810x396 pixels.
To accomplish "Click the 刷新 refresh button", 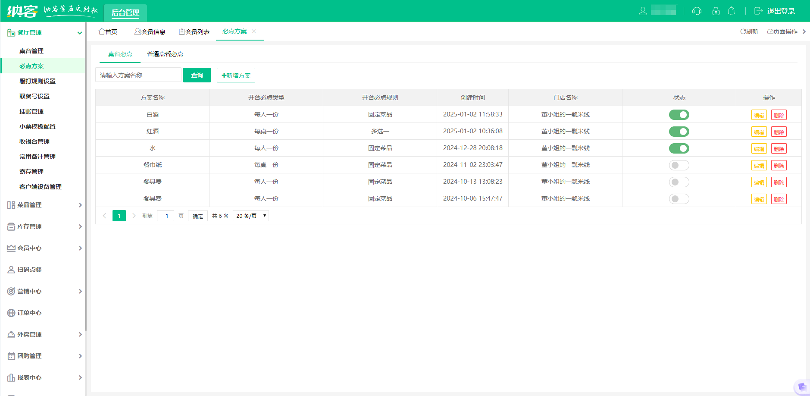I will click(x=749, y=31).
